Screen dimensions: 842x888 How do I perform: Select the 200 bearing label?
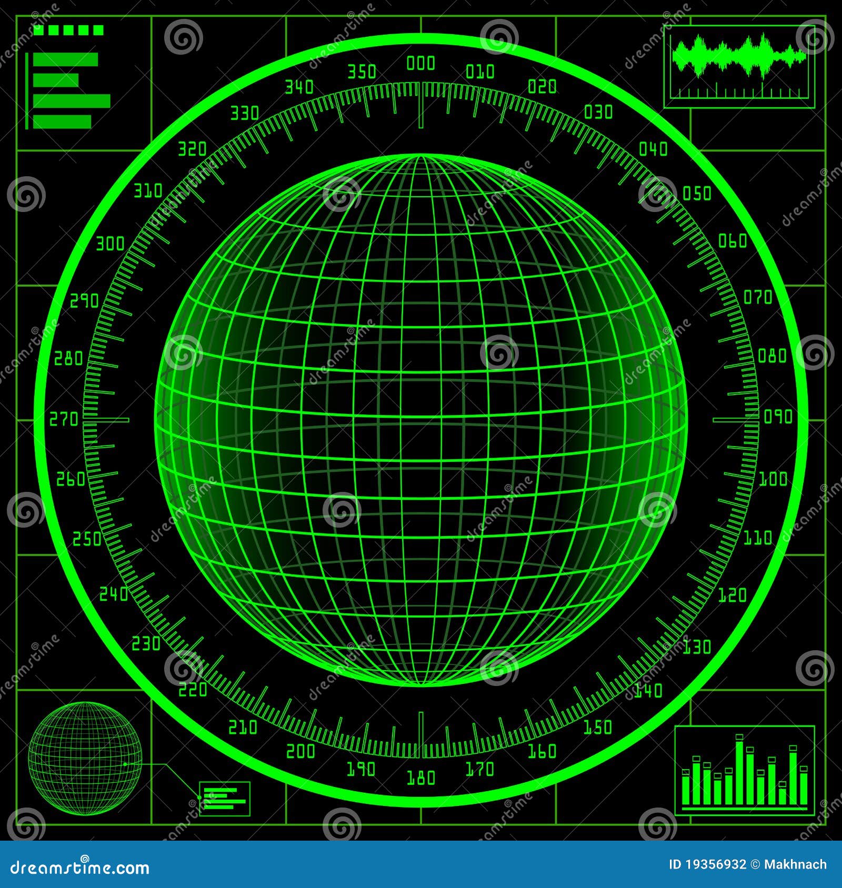click(x=300, y=751)
